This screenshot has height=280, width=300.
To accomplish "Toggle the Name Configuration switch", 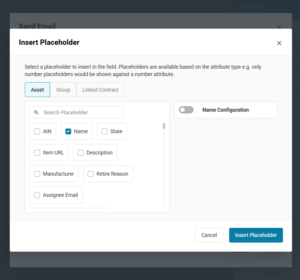I will pyautogui.click(x=186, y=110).
